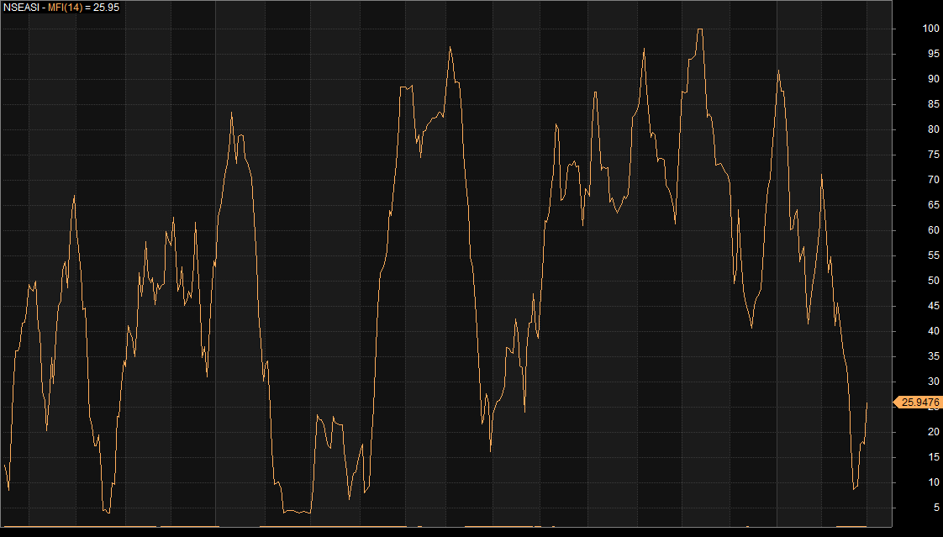Screen dimensions: 943x537
Task: Click the NSEASI symbol name in title
Action: pyautogui.click(x=21, y=7)
